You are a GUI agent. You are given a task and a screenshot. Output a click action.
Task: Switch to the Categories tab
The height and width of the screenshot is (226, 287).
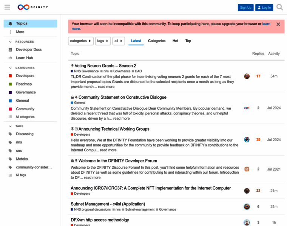tap(157, 41)
